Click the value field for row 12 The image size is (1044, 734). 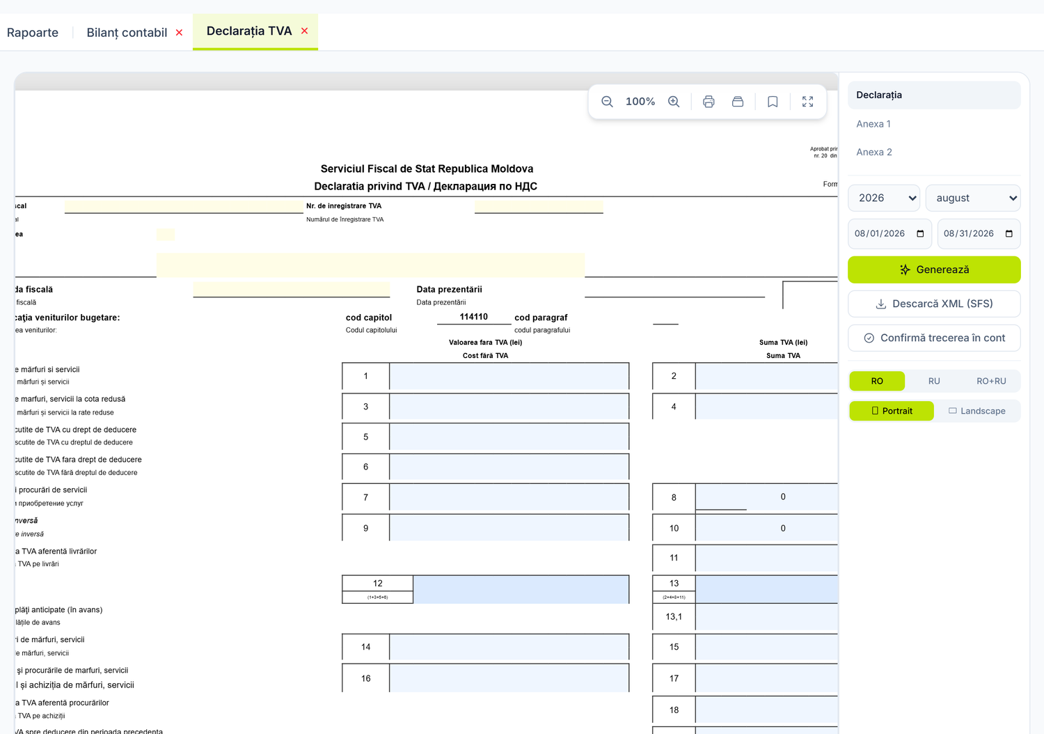(521, 589)
